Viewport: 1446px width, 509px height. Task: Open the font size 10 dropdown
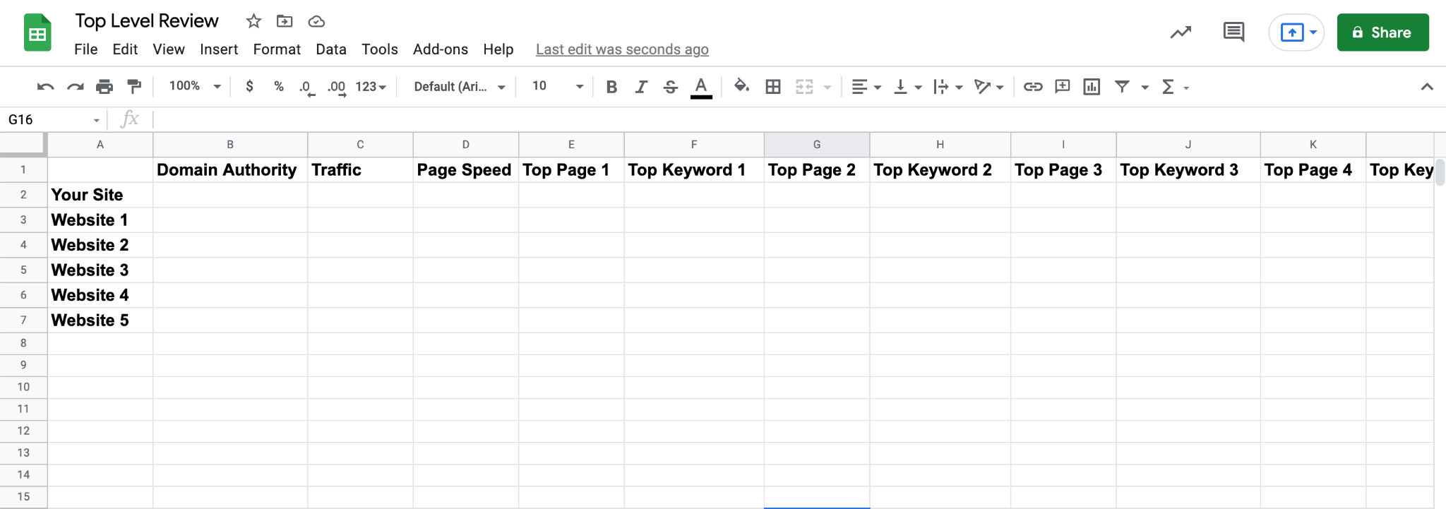tap(557, 86)
